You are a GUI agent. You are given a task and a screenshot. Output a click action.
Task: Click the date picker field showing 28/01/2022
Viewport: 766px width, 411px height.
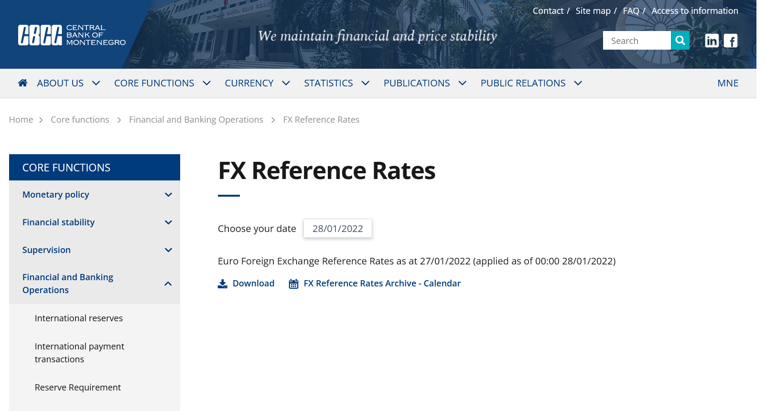coord(338,229)
